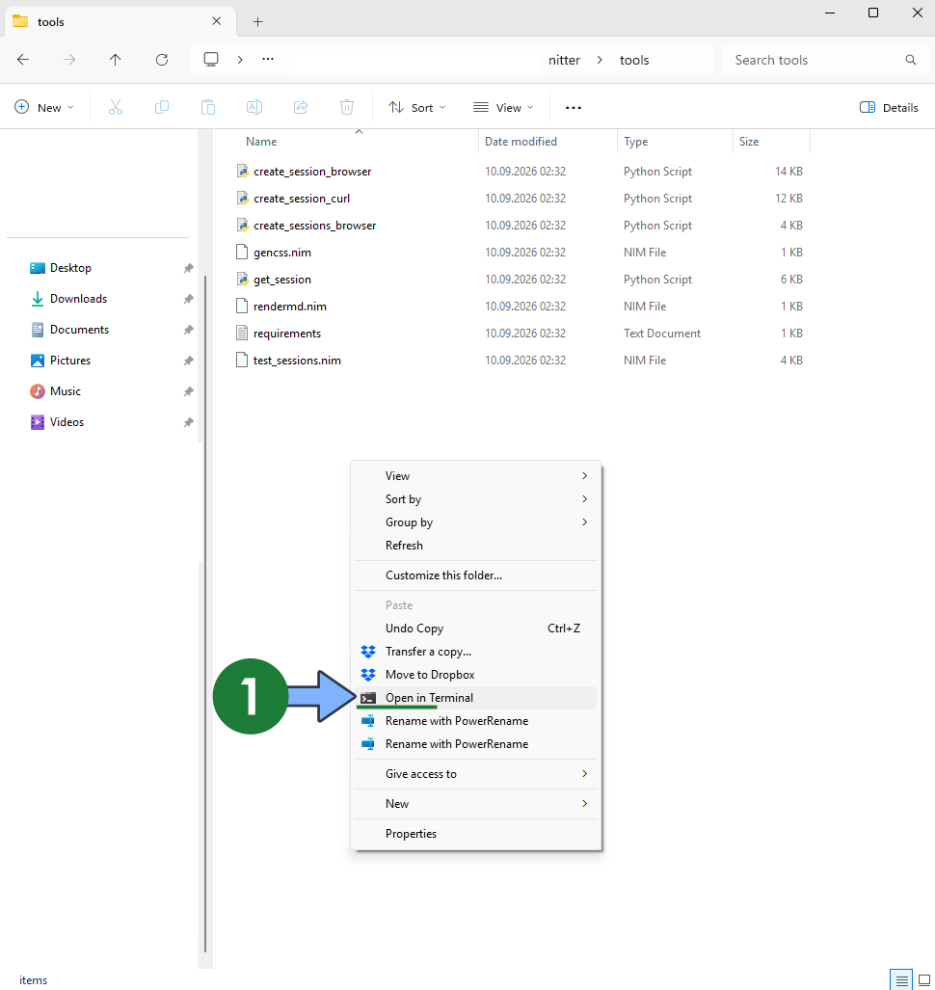Open New submenu in context menu

475,803
